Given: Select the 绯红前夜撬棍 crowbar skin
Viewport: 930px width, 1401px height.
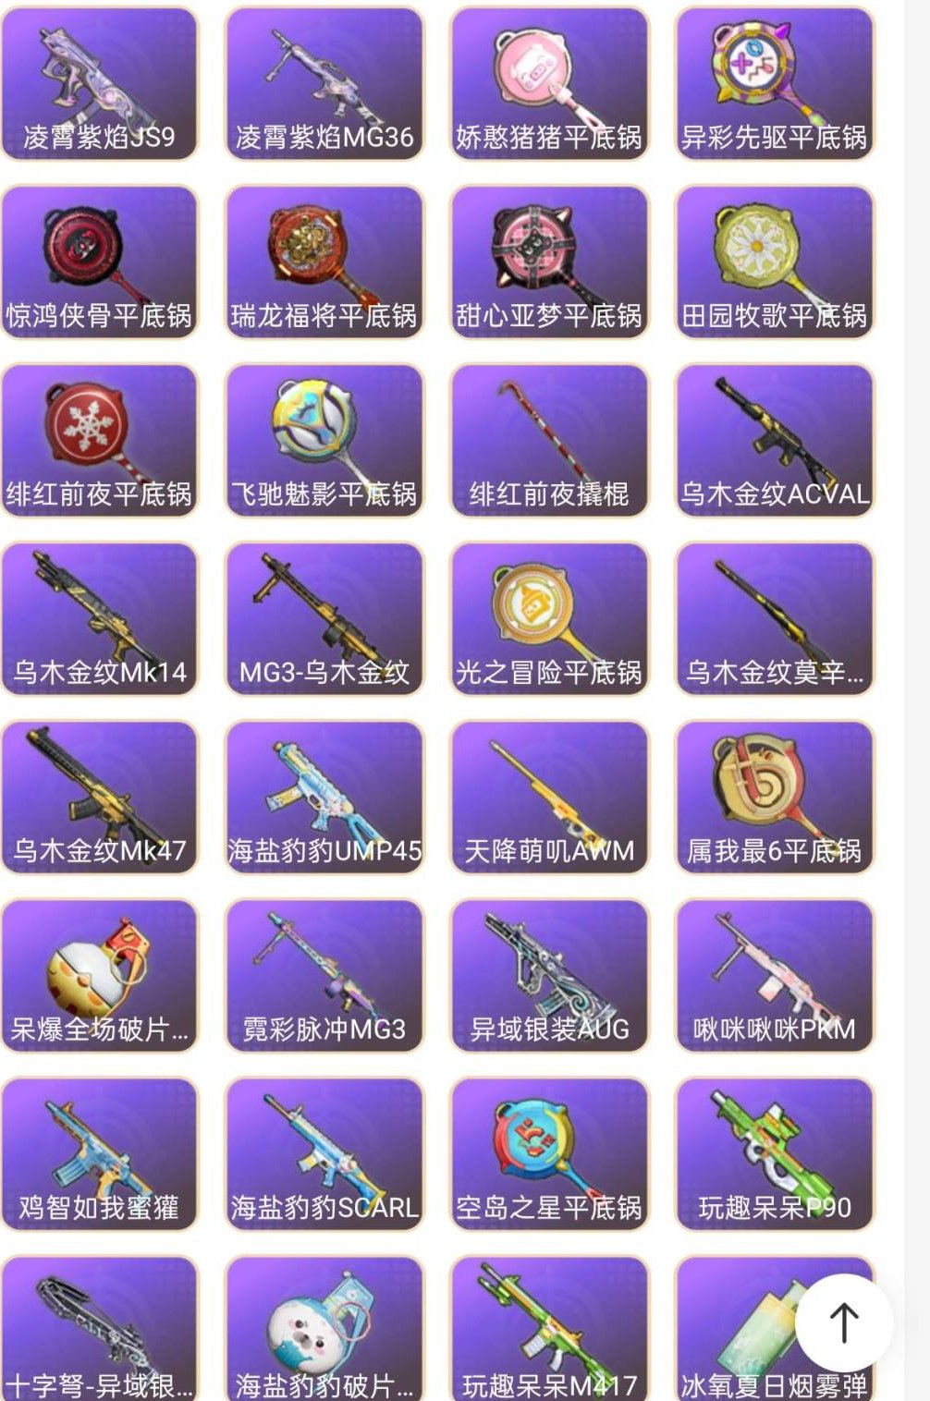Looking at the screenshot, I should tap(549, 441).
